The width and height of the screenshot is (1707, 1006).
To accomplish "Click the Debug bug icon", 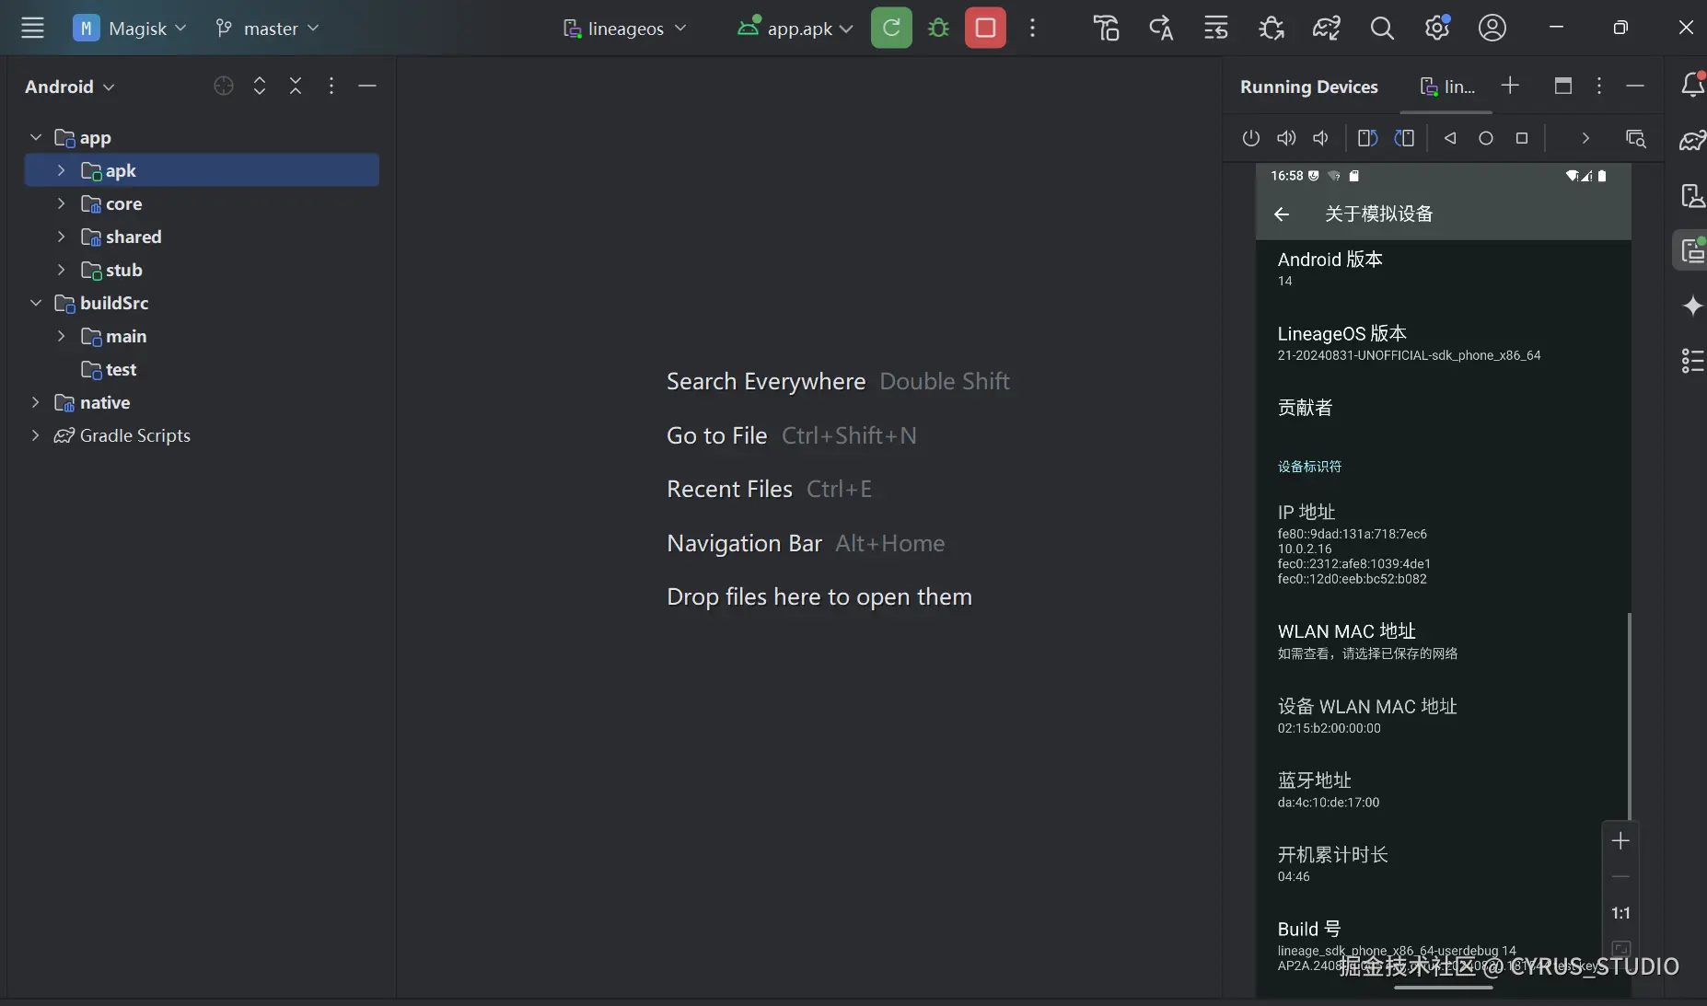I will coord(938,29).
